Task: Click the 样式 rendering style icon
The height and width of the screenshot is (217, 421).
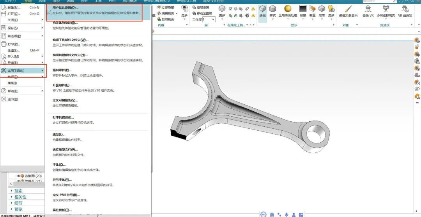Action: (x=272, y=9)
